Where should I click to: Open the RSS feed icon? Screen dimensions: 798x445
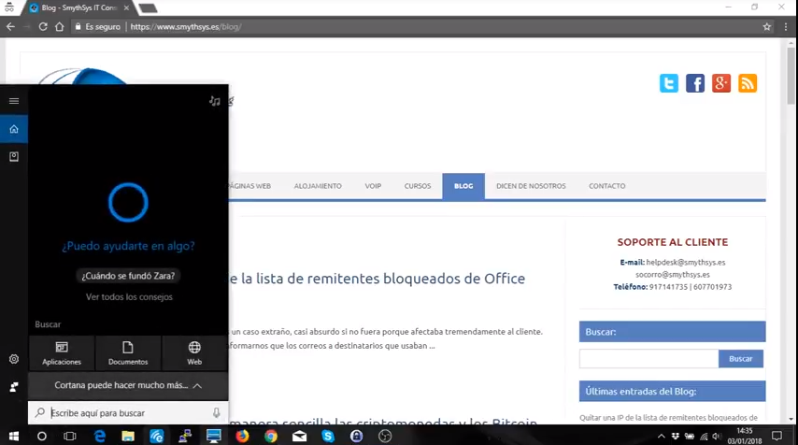tap(748, 83)
